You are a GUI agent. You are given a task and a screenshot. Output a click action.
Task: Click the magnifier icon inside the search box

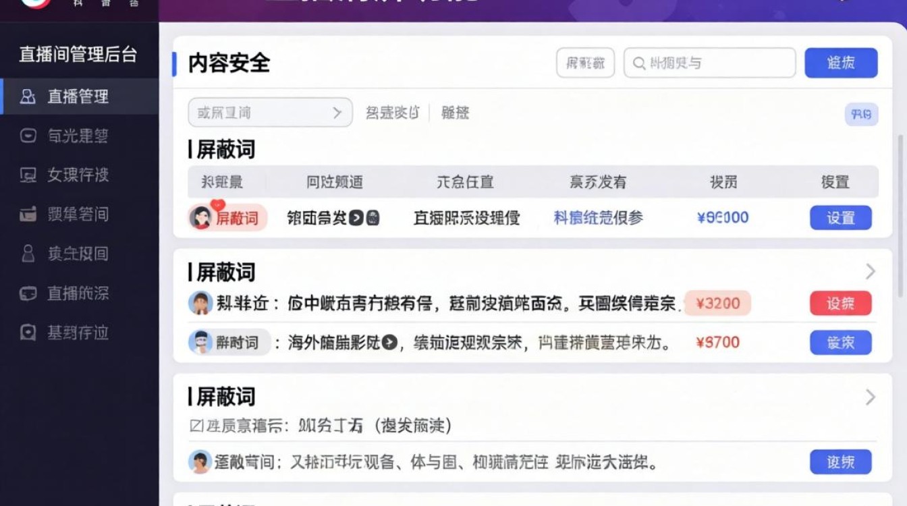(639, 63)
